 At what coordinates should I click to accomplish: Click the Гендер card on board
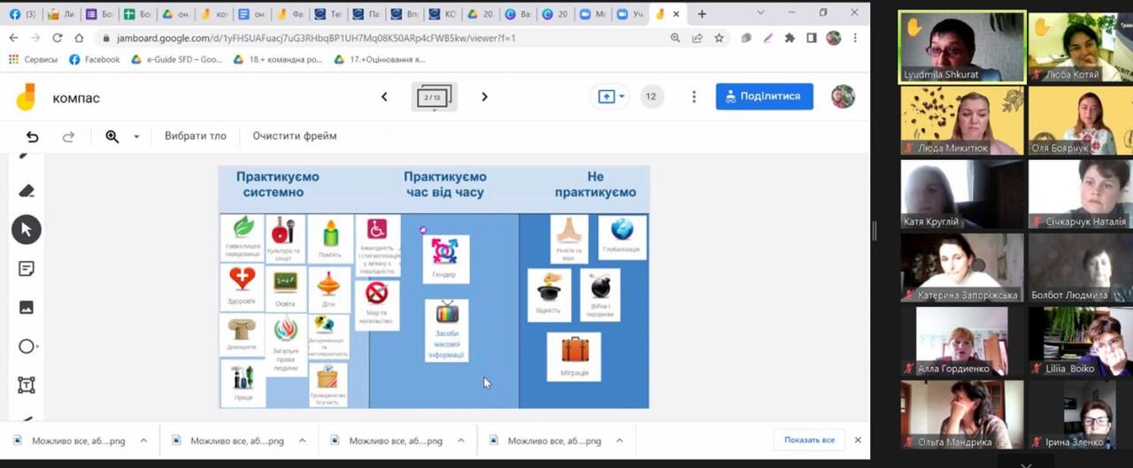444,258
